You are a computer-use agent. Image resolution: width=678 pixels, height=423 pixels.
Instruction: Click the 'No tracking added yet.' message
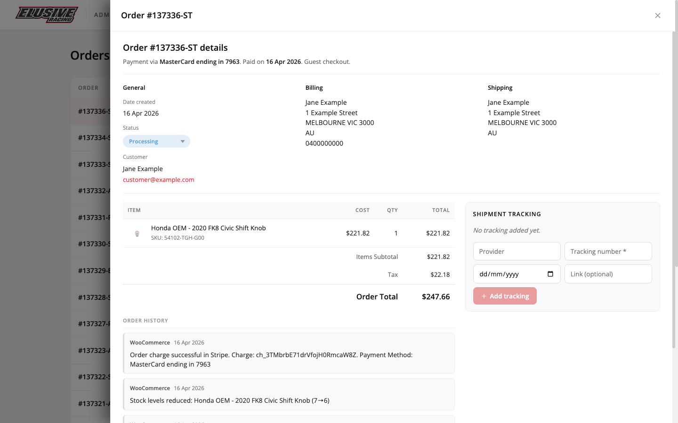(x=507, y=230)
